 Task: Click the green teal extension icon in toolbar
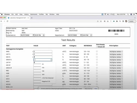click(x=114, y=21)
